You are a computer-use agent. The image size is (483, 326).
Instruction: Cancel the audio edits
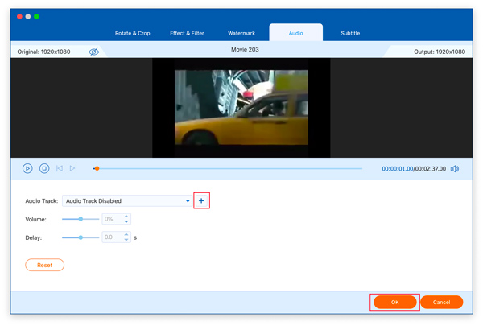click(x=441, y=302)
